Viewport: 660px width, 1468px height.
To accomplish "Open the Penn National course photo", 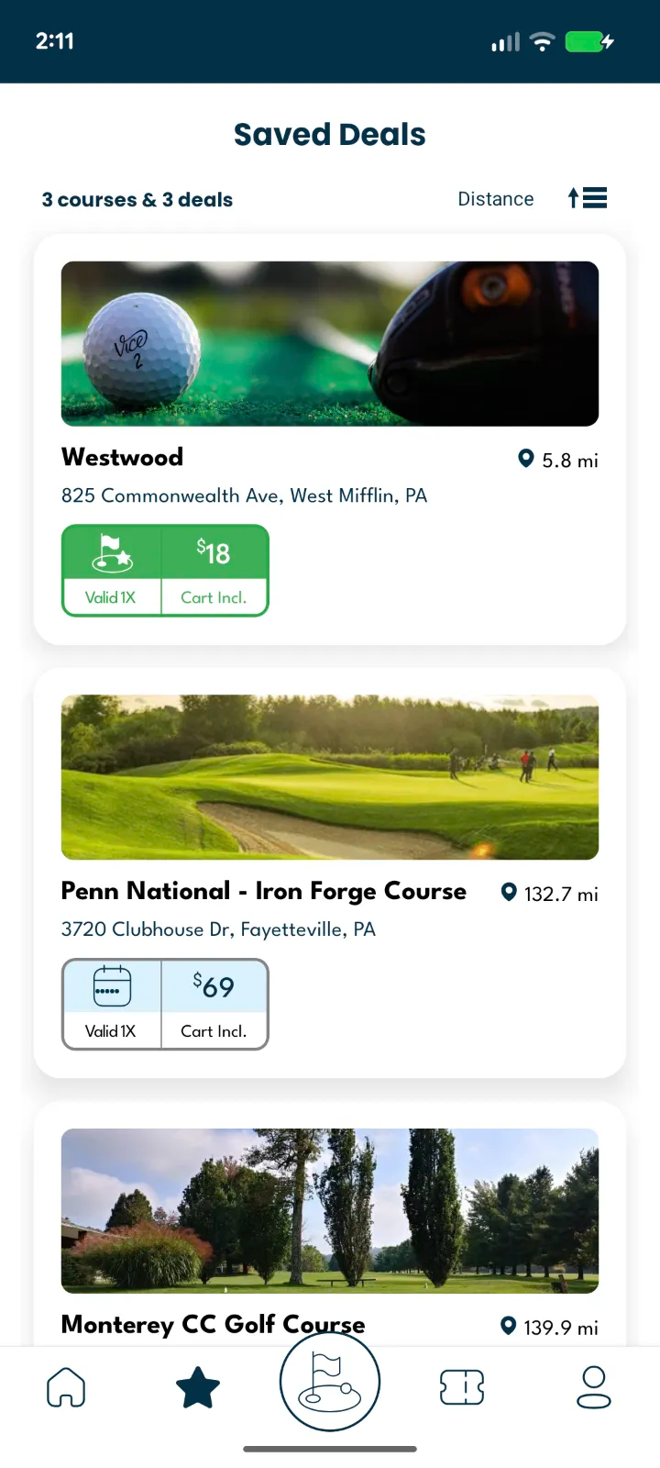I will 330,777.
